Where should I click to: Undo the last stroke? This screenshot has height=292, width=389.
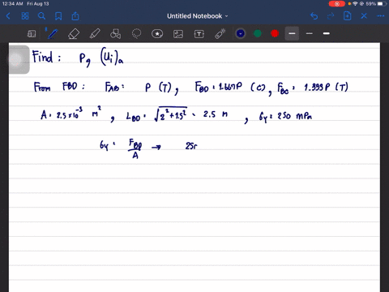pos(314,16)
